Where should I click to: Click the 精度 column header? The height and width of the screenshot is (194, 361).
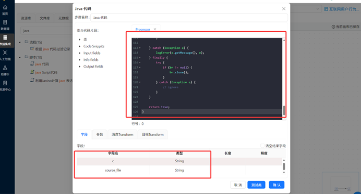264,153
